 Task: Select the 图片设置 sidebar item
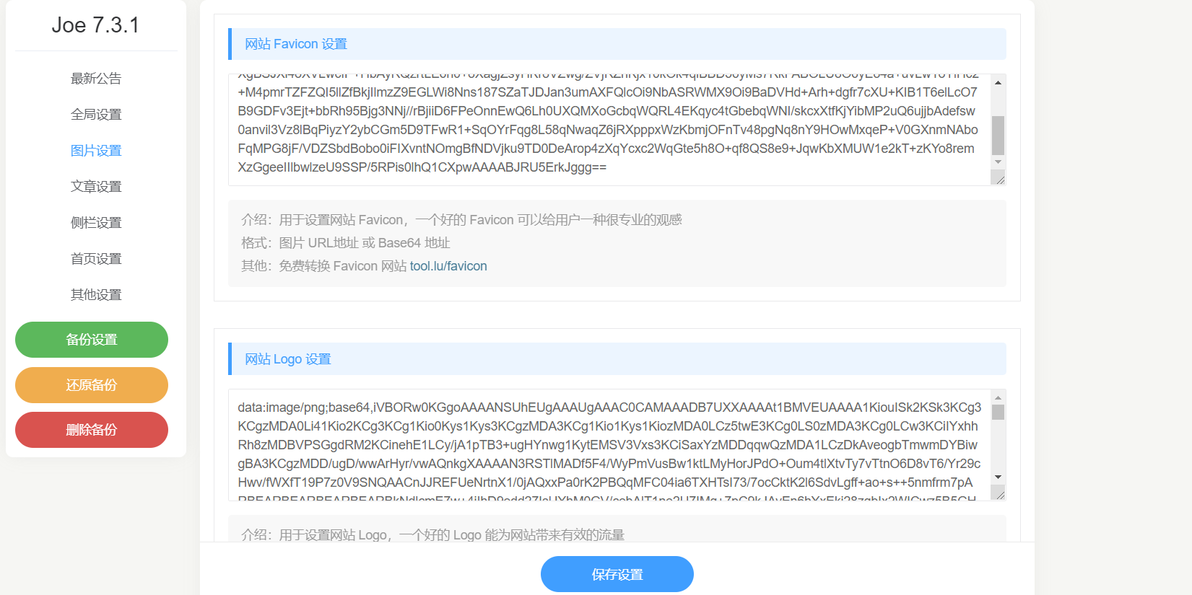coord(96,151)
